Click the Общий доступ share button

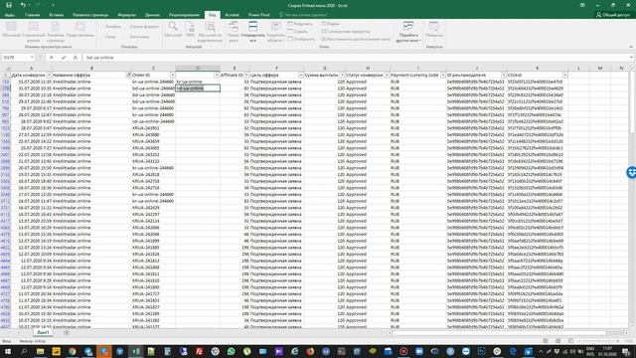(612, 15)
